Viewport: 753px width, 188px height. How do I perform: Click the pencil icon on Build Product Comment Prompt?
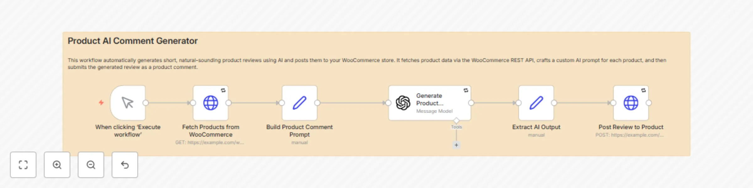pos(299,102)
